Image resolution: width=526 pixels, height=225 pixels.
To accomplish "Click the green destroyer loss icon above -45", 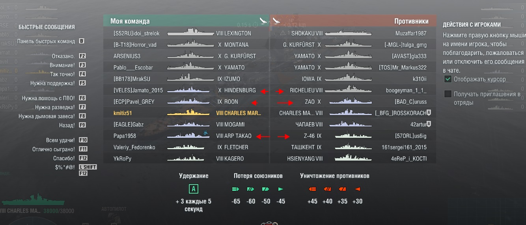I will (281, 189).
